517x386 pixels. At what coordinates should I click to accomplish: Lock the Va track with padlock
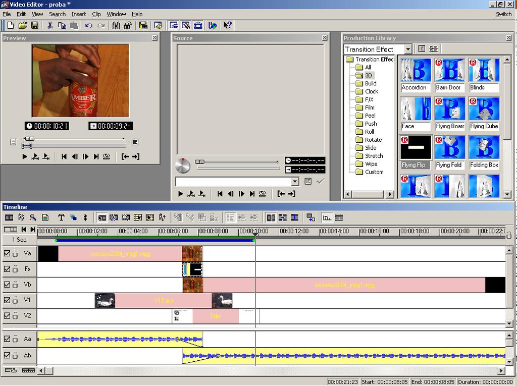point(15,253)
